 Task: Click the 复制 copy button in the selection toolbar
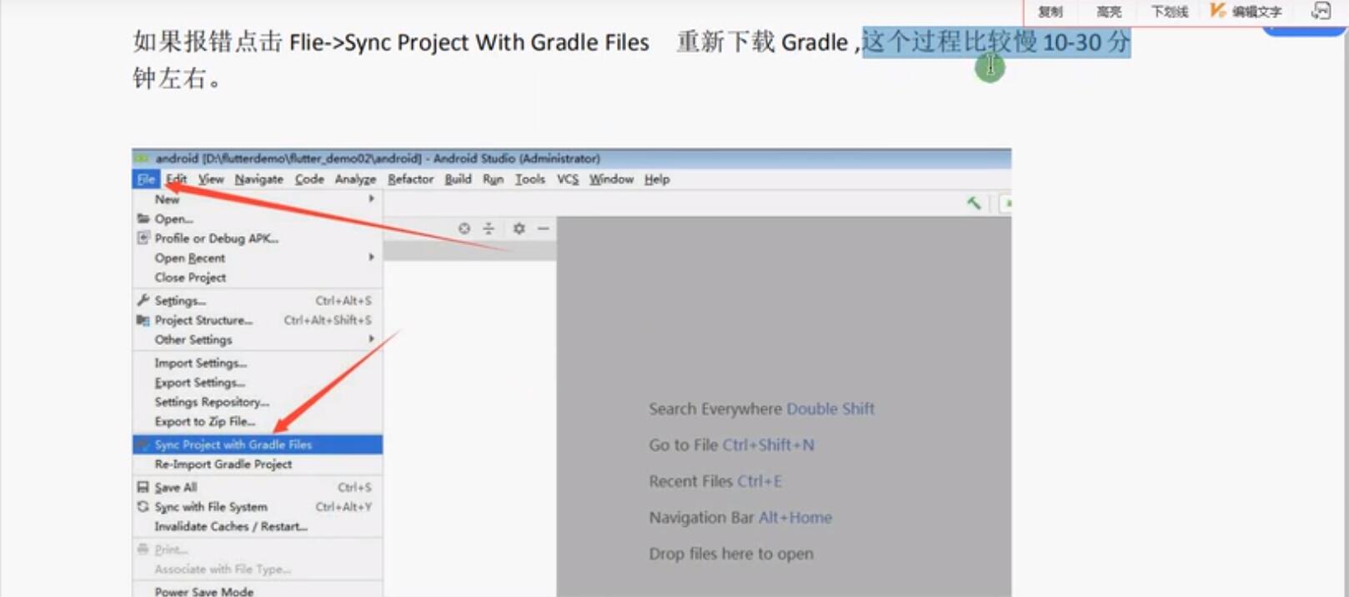pyautogui.click(x=1050, y=12)
